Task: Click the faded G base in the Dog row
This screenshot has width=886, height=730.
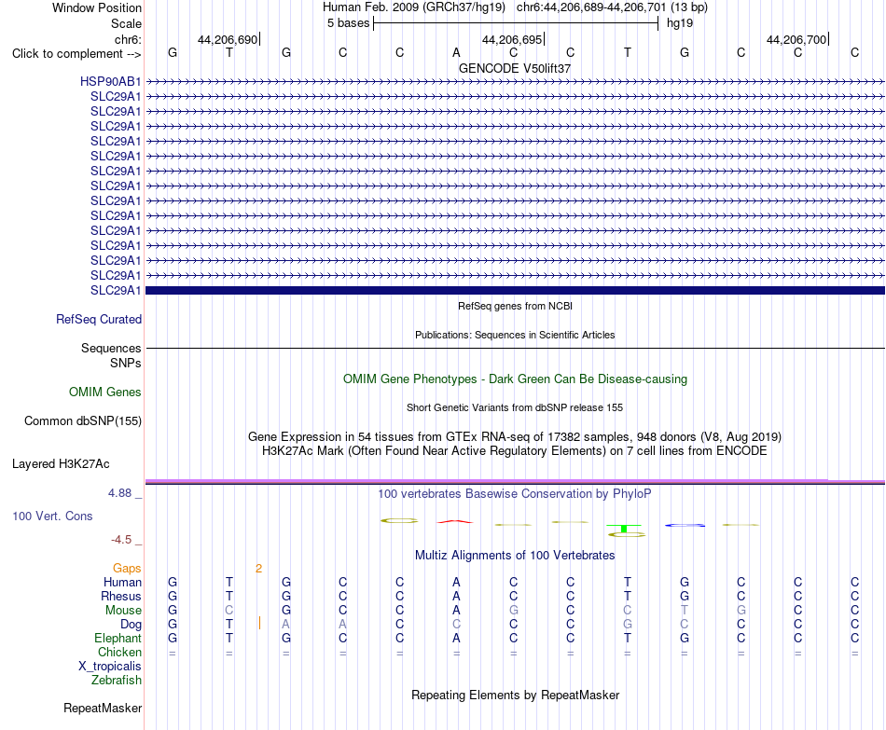Action: [628, 625]
